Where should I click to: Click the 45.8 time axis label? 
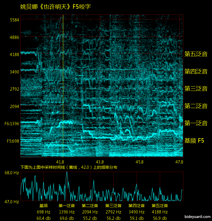click(x=139, y=162)
